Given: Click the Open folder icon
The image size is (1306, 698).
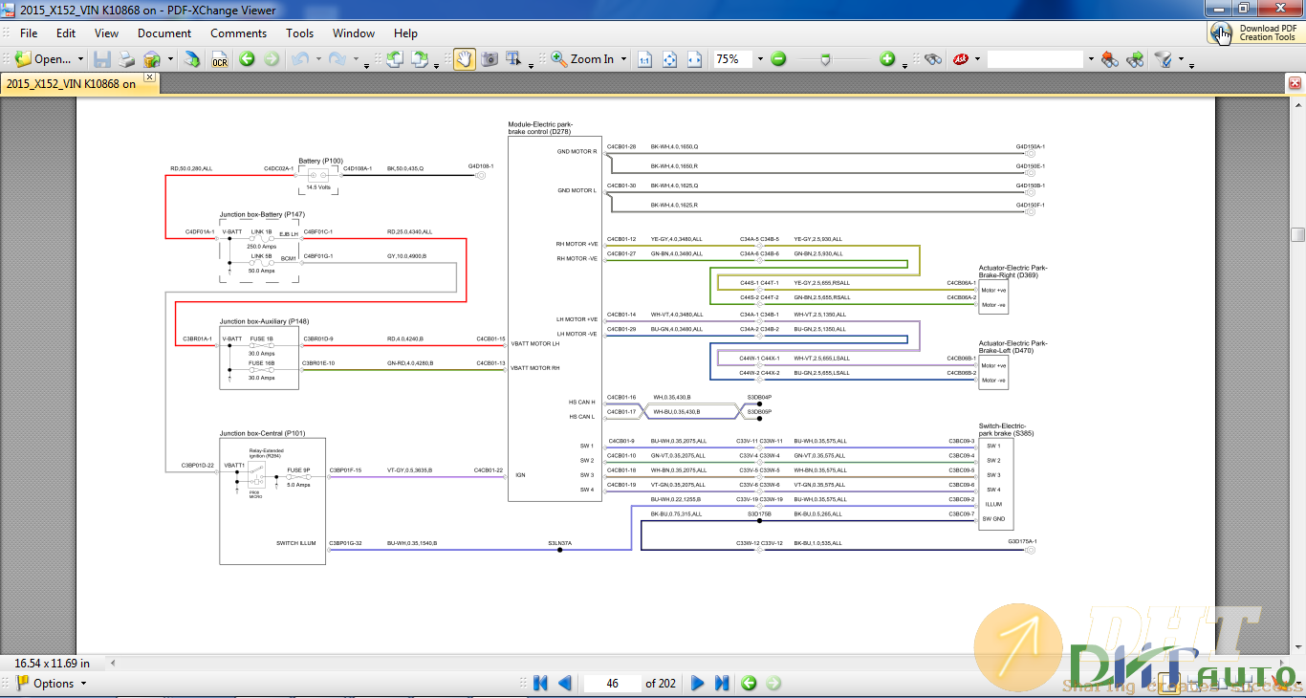Looking at the screenshot, I should click(x=23, y=59).
